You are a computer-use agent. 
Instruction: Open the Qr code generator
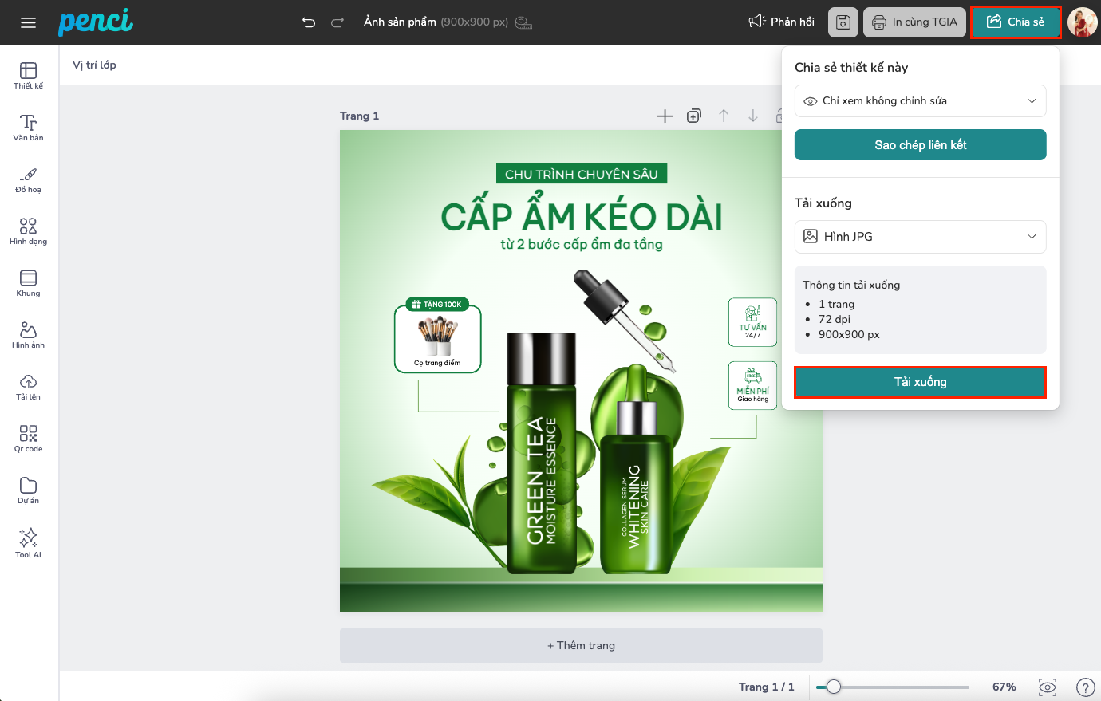28,439
